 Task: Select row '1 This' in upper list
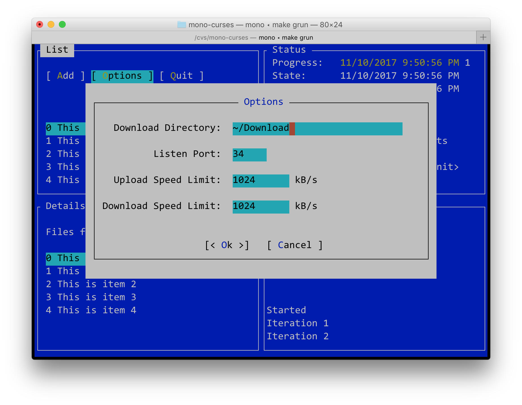click(63, 141)
